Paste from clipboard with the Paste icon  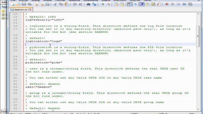tap(67, 4)
